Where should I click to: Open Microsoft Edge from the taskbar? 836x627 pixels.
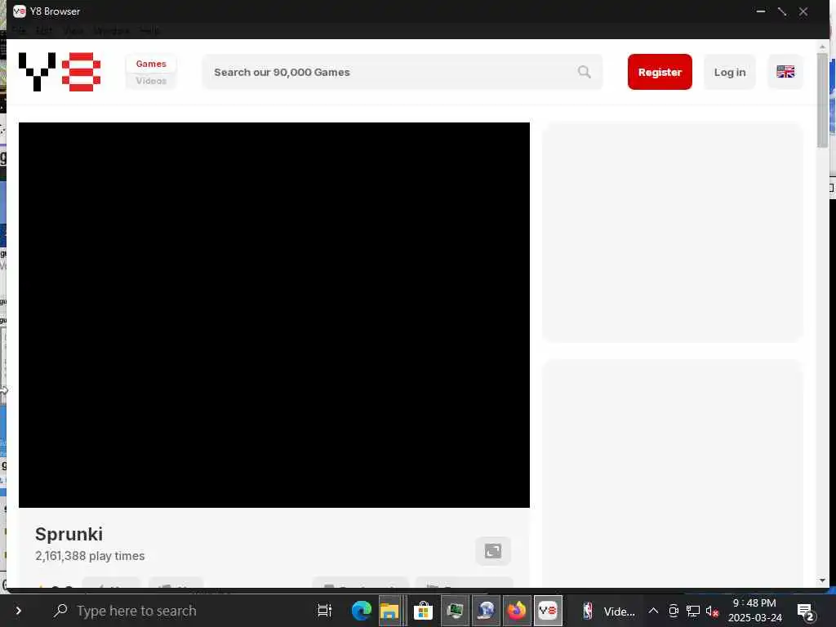click(x=362, y=611)
